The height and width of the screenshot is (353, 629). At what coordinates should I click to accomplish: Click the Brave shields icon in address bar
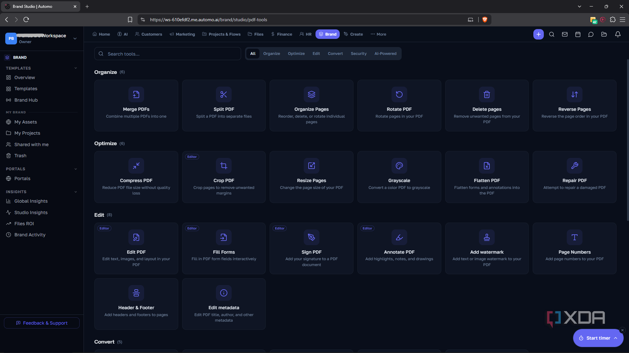485,20
